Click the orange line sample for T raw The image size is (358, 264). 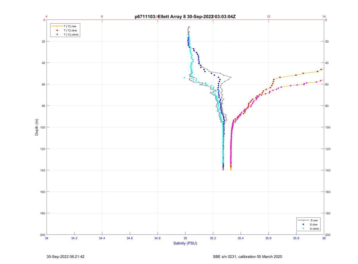tap(57, 26)
